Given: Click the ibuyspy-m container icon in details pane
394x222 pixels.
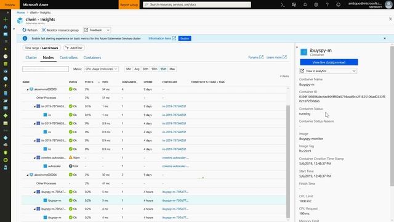Looking at the screenshot, I should tap(304, 52).
